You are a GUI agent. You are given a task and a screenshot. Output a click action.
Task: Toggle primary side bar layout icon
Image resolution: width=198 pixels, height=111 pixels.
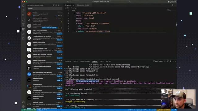169,2
